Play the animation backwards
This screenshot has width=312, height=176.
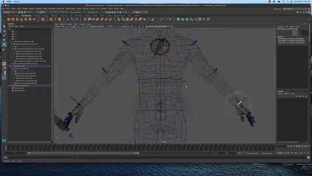click(x=297, y=147)
